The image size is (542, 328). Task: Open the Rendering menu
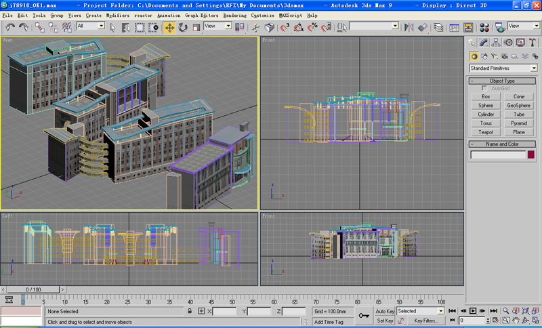[x=234, y=15]
